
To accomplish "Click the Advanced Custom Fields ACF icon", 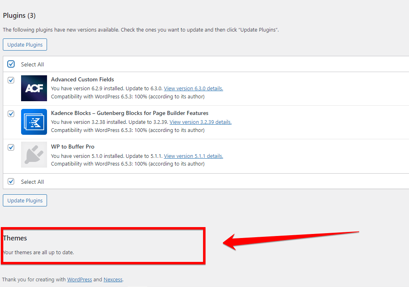I will tap(34, 88).
